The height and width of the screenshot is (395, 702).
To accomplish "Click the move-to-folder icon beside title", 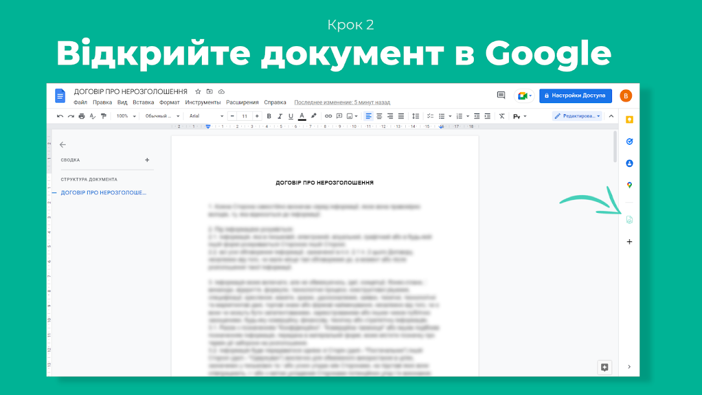I will (x=210, y=92).
